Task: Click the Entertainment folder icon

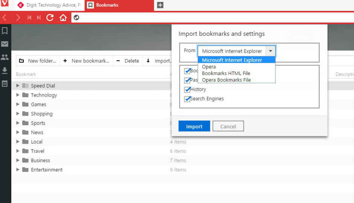Action: click(25, 170)
